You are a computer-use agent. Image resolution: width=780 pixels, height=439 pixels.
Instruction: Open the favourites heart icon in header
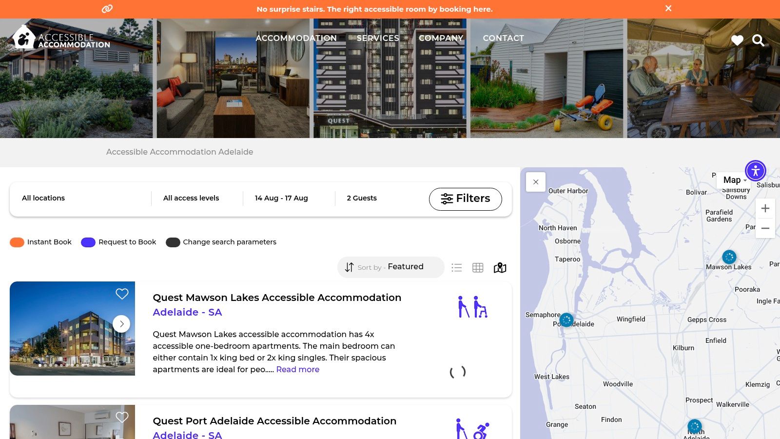coord(737,40)
